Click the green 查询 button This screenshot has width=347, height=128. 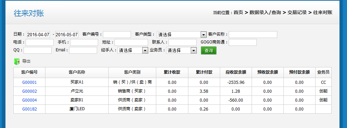click(209, 51)
